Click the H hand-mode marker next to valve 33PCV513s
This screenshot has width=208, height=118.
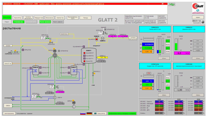pos(50,39)
